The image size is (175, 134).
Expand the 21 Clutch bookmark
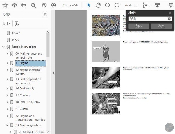(7, 109)
